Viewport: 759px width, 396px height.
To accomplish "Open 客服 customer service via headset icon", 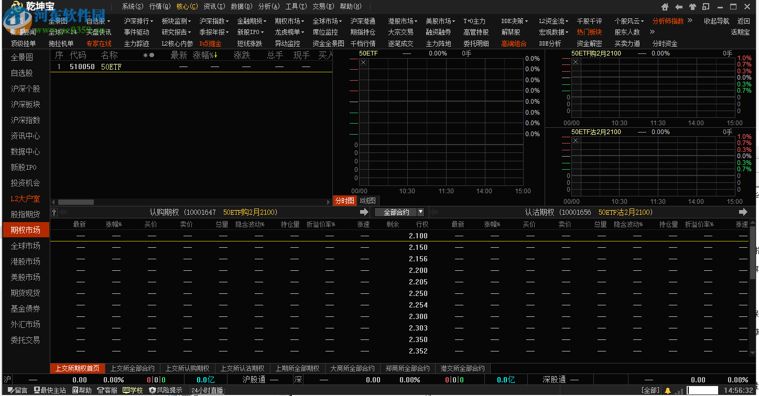I will [x=100, y=390].
